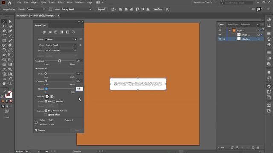Open the Preset dropdown in control bar

coord(35,9)
